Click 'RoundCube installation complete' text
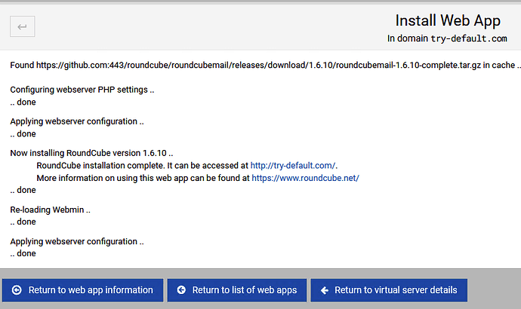 pyautogui.click(x=100, y=166)
